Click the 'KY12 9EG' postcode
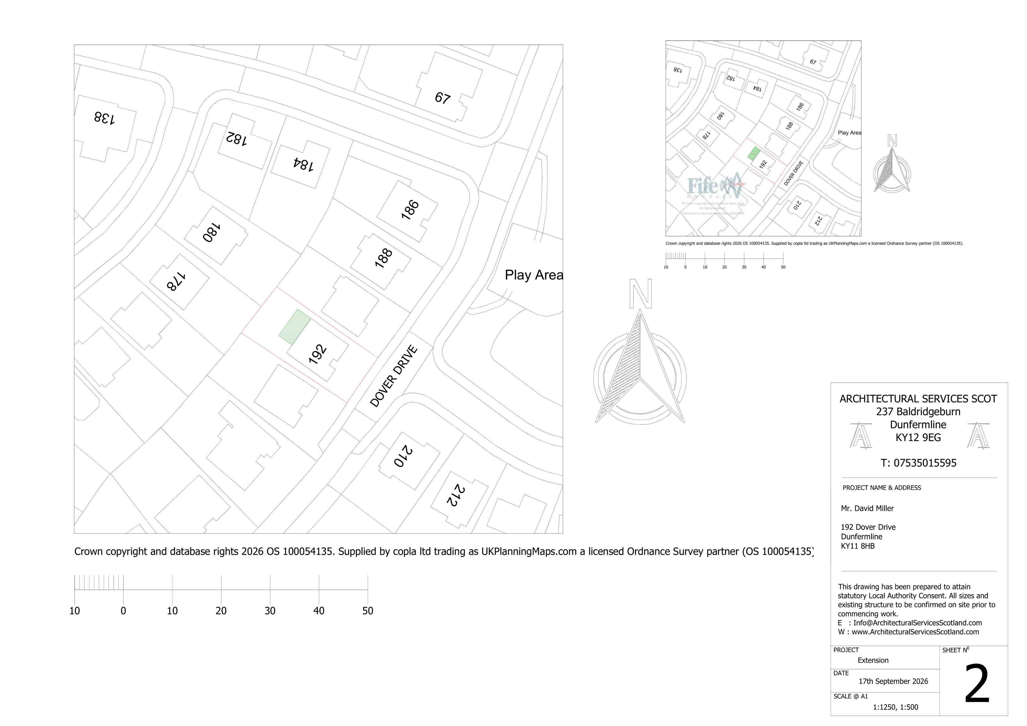This screenshot has height=726, width=1027. (x=918, y=437)
